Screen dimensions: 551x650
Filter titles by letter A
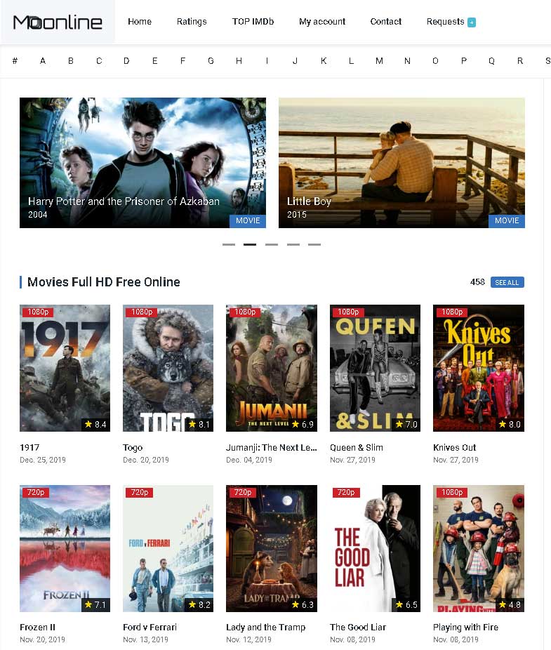click(x=43, y=61)
